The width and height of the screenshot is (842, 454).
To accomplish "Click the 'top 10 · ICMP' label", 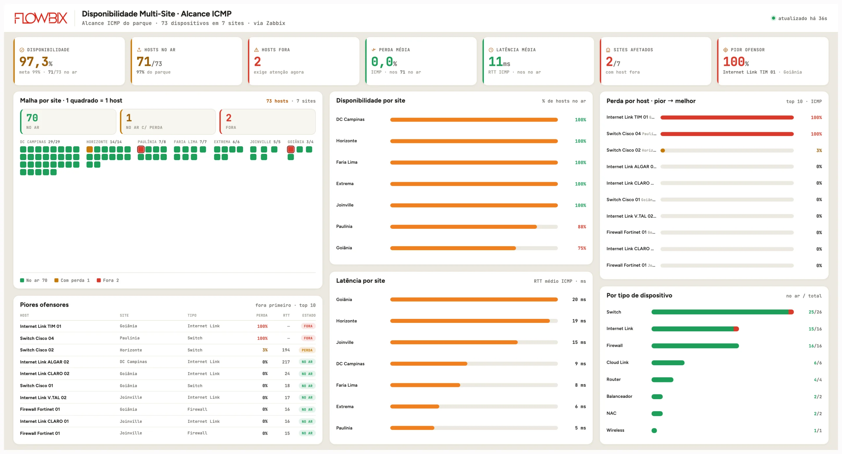I will [804, 101].
